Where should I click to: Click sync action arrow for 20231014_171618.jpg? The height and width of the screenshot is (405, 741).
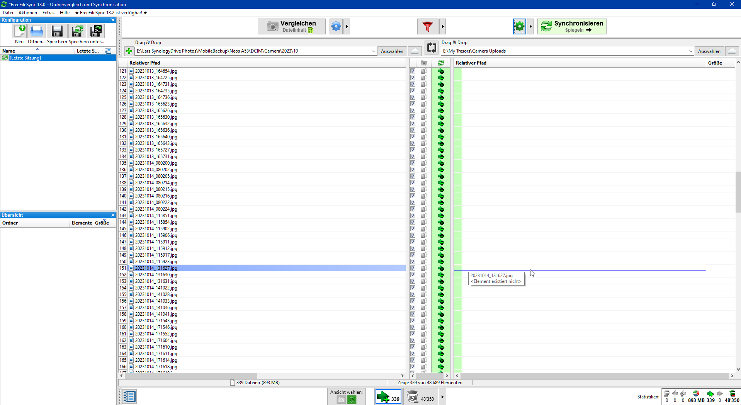coord(441,367)
